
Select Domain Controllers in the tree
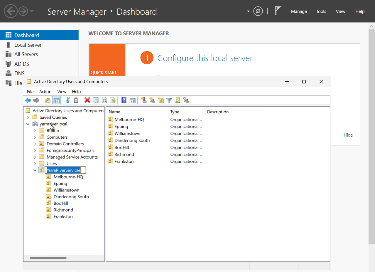pos(65,144)
